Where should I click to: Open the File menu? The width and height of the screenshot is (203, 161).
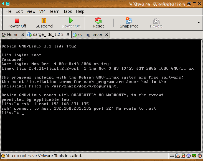(8, 11)
